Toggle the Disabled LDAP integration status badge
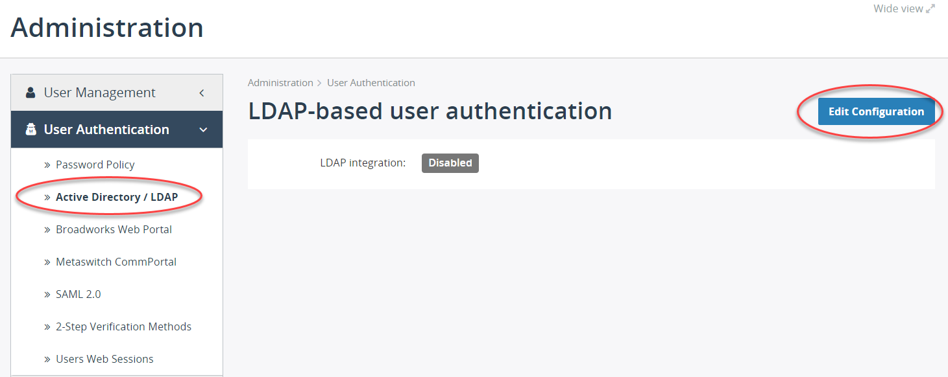 point(450,163)
